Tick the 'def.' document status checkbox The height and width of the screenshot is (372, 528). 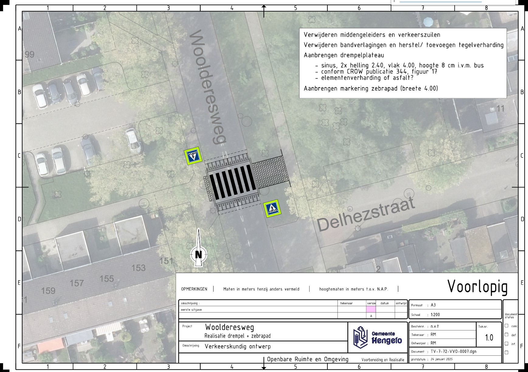pos(506,335)
